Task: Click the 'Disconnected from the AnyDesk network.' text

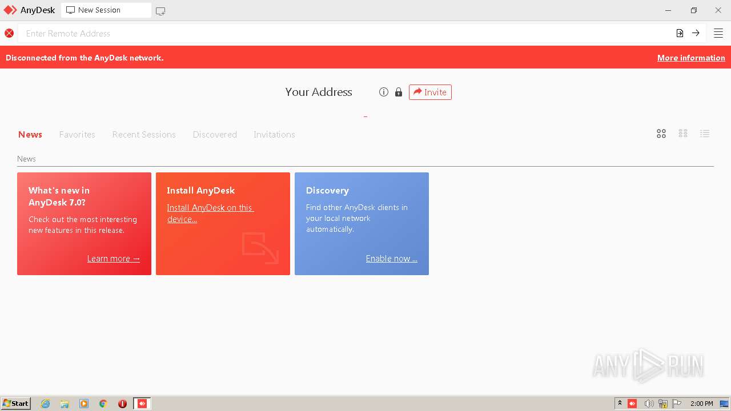Action: click(85, 58)
